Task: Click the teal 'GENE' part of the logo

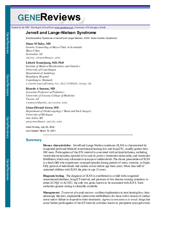Action: [x=29, y=18]
